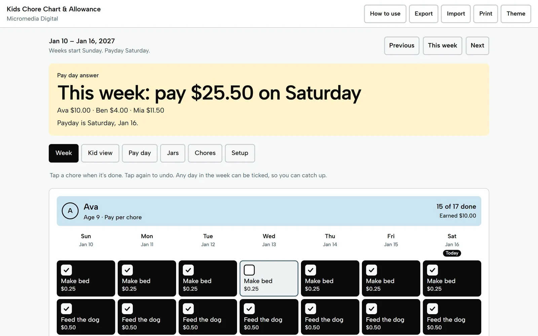Switch to the Week tab
Viewport: 538px width, 336px height.
64,153
